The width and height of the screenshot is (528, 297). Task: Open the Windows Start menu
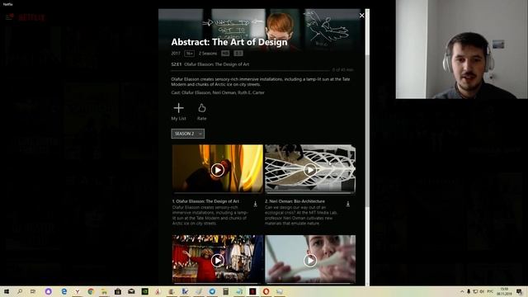tap(6, 291)
